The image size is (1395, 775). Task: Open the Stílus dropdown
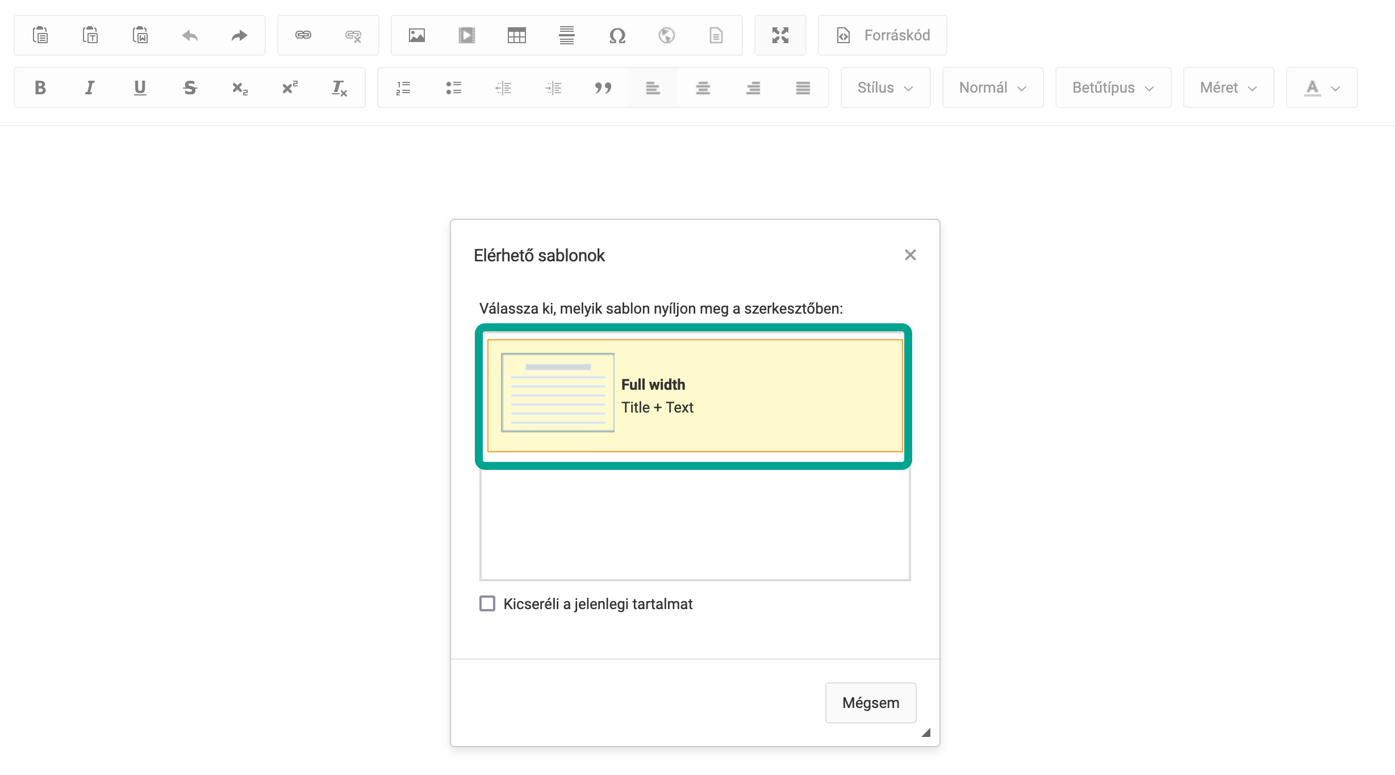click(x=886, y=88)
